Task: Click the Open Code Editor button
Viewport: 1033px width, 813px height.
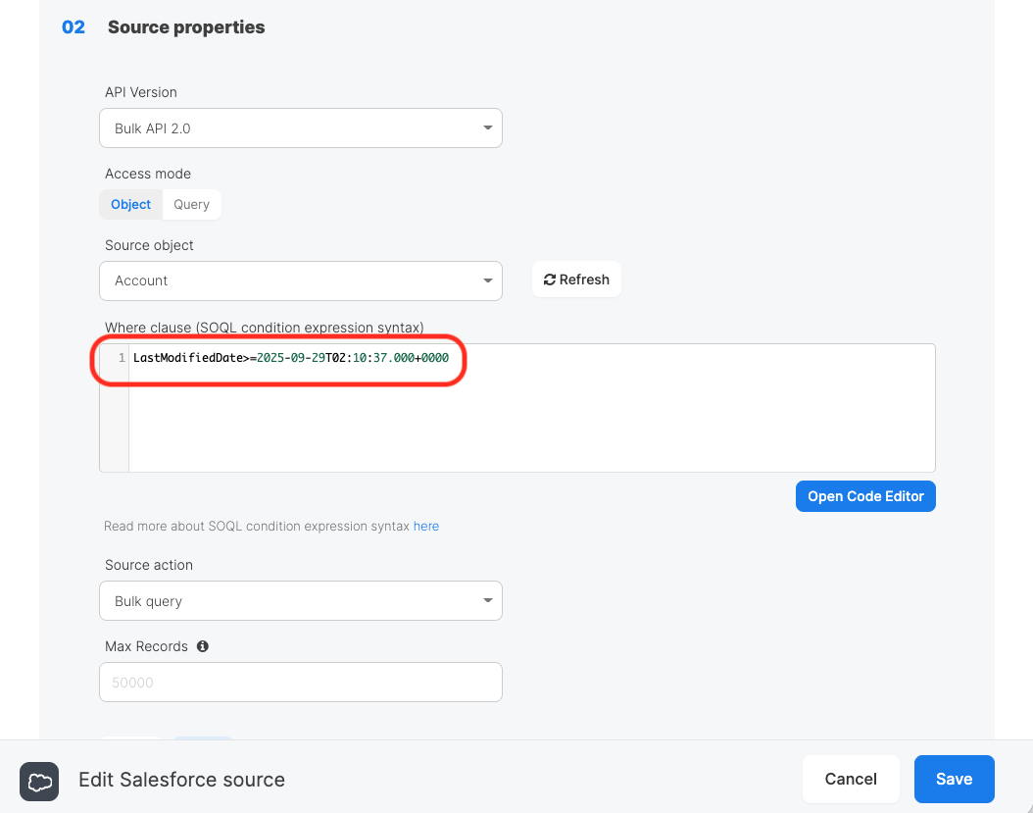Action: click(x=865, y=496)
